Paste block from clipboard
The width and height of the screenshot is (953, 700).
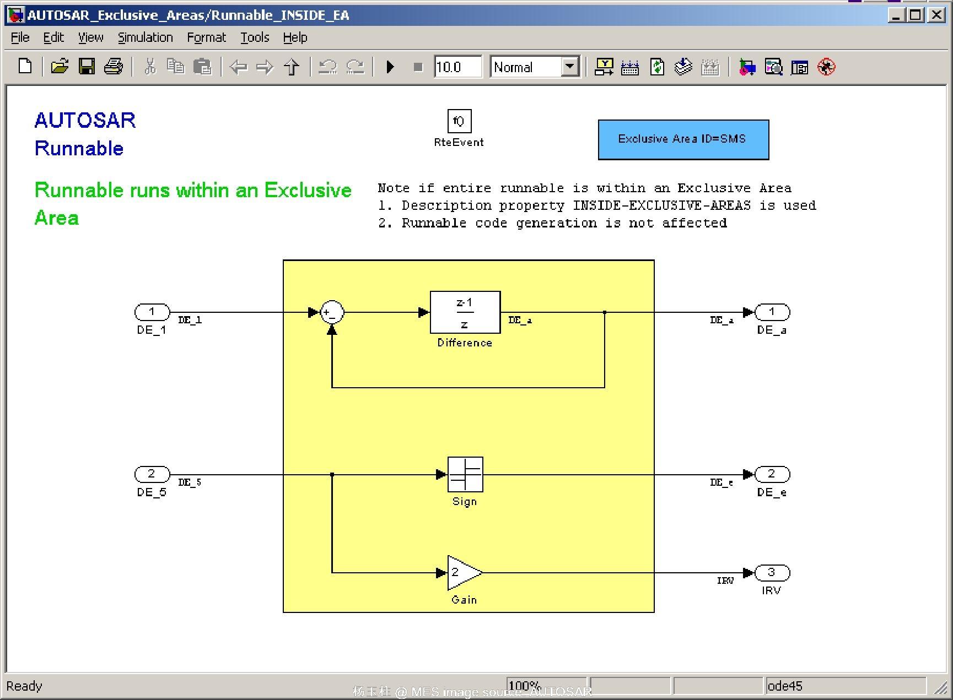pyautogui.click(x=203, y=67)
